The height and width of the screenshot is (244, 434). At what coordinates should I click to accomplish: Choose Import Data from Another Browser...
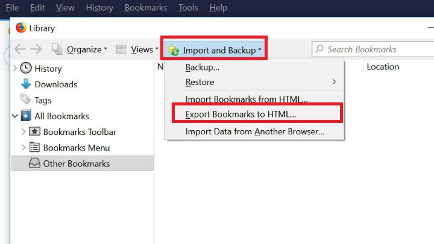(254, 131)
